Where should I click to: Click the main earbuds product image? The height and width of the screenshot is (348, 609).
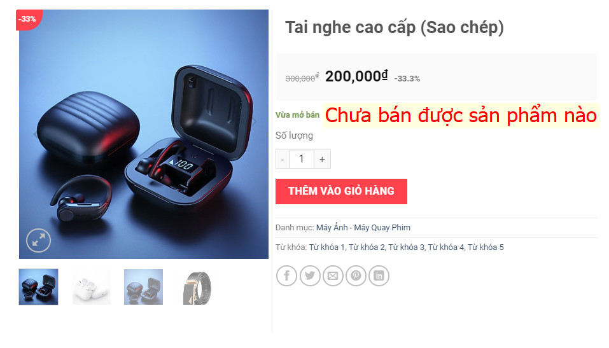(x=144, y=134)
